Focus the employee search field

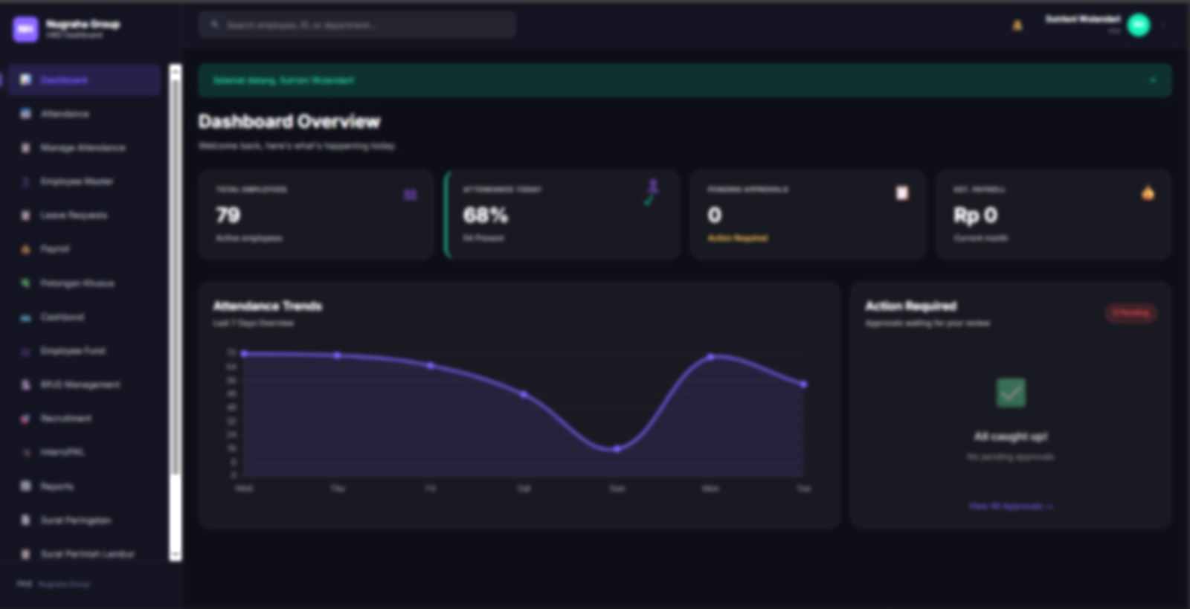coord(357,25)
